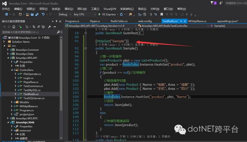Image resolution: width=247 pixels, height=142 pixels.
Task: Sync with active document in Solution Explorer
Action: pyautogui.click(x=34, y=27)
